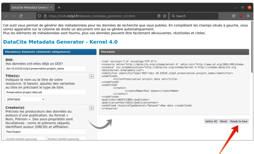Click the XML line containing Raw data
This screenshot has width=254, height=154.
[x=147, y=105]
